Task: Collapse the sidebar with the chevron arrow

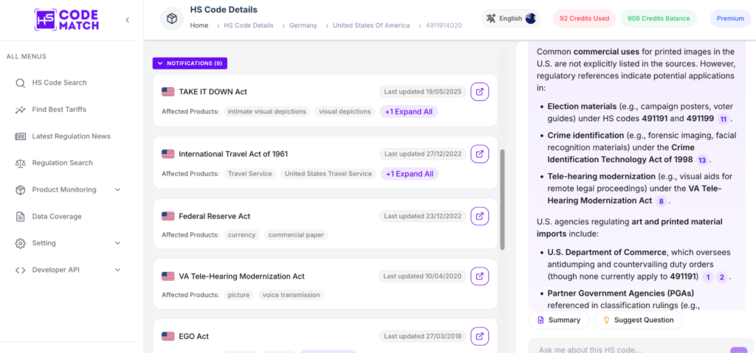Action: 127,20
